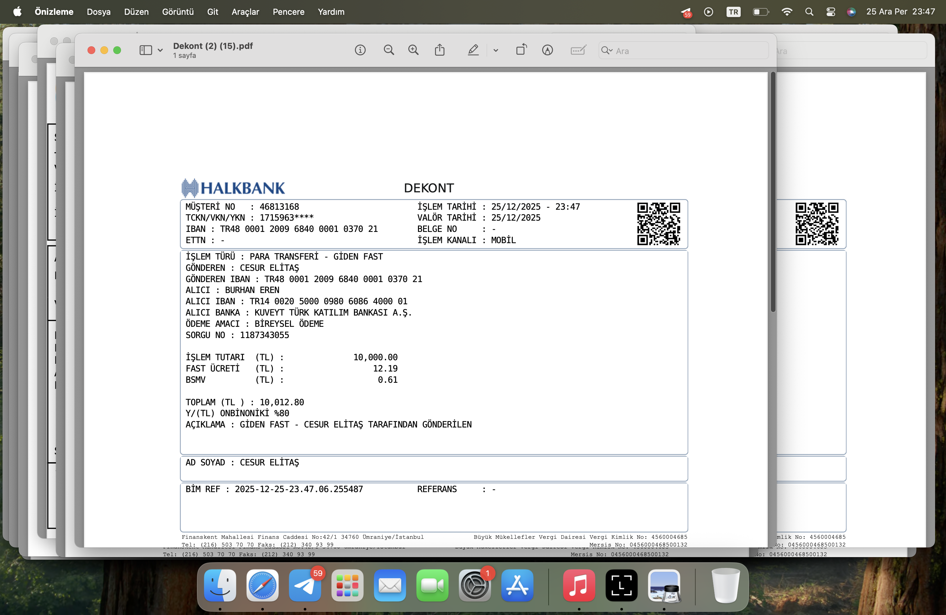
Task: Open the Now Playing menu bar icon
Action: 708,12
